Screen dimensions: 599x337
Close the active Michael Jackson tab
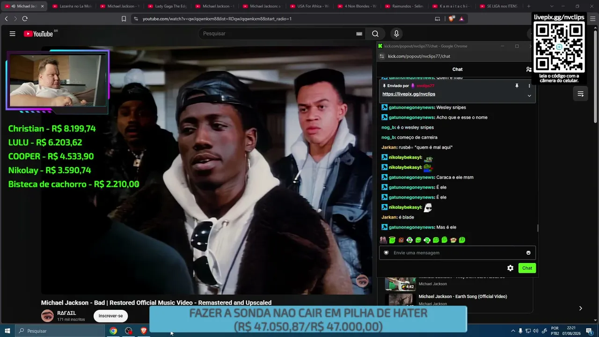(42, 6)
